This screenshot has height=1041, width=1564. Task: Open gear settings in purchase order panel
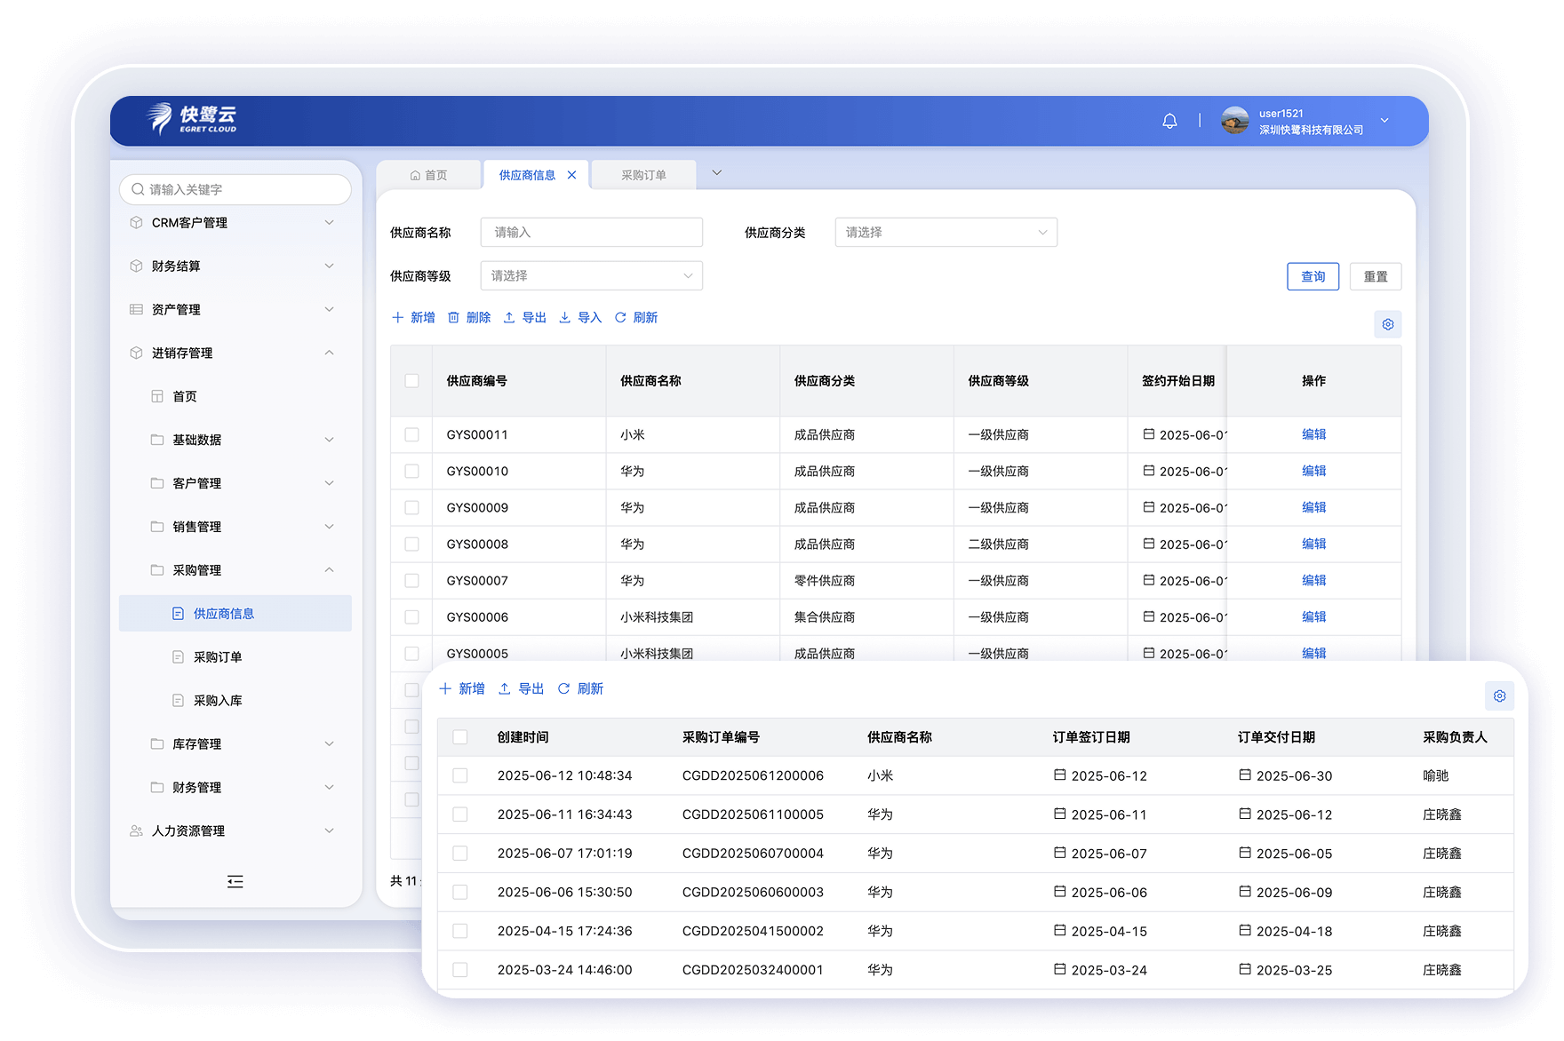[1499, 695]
